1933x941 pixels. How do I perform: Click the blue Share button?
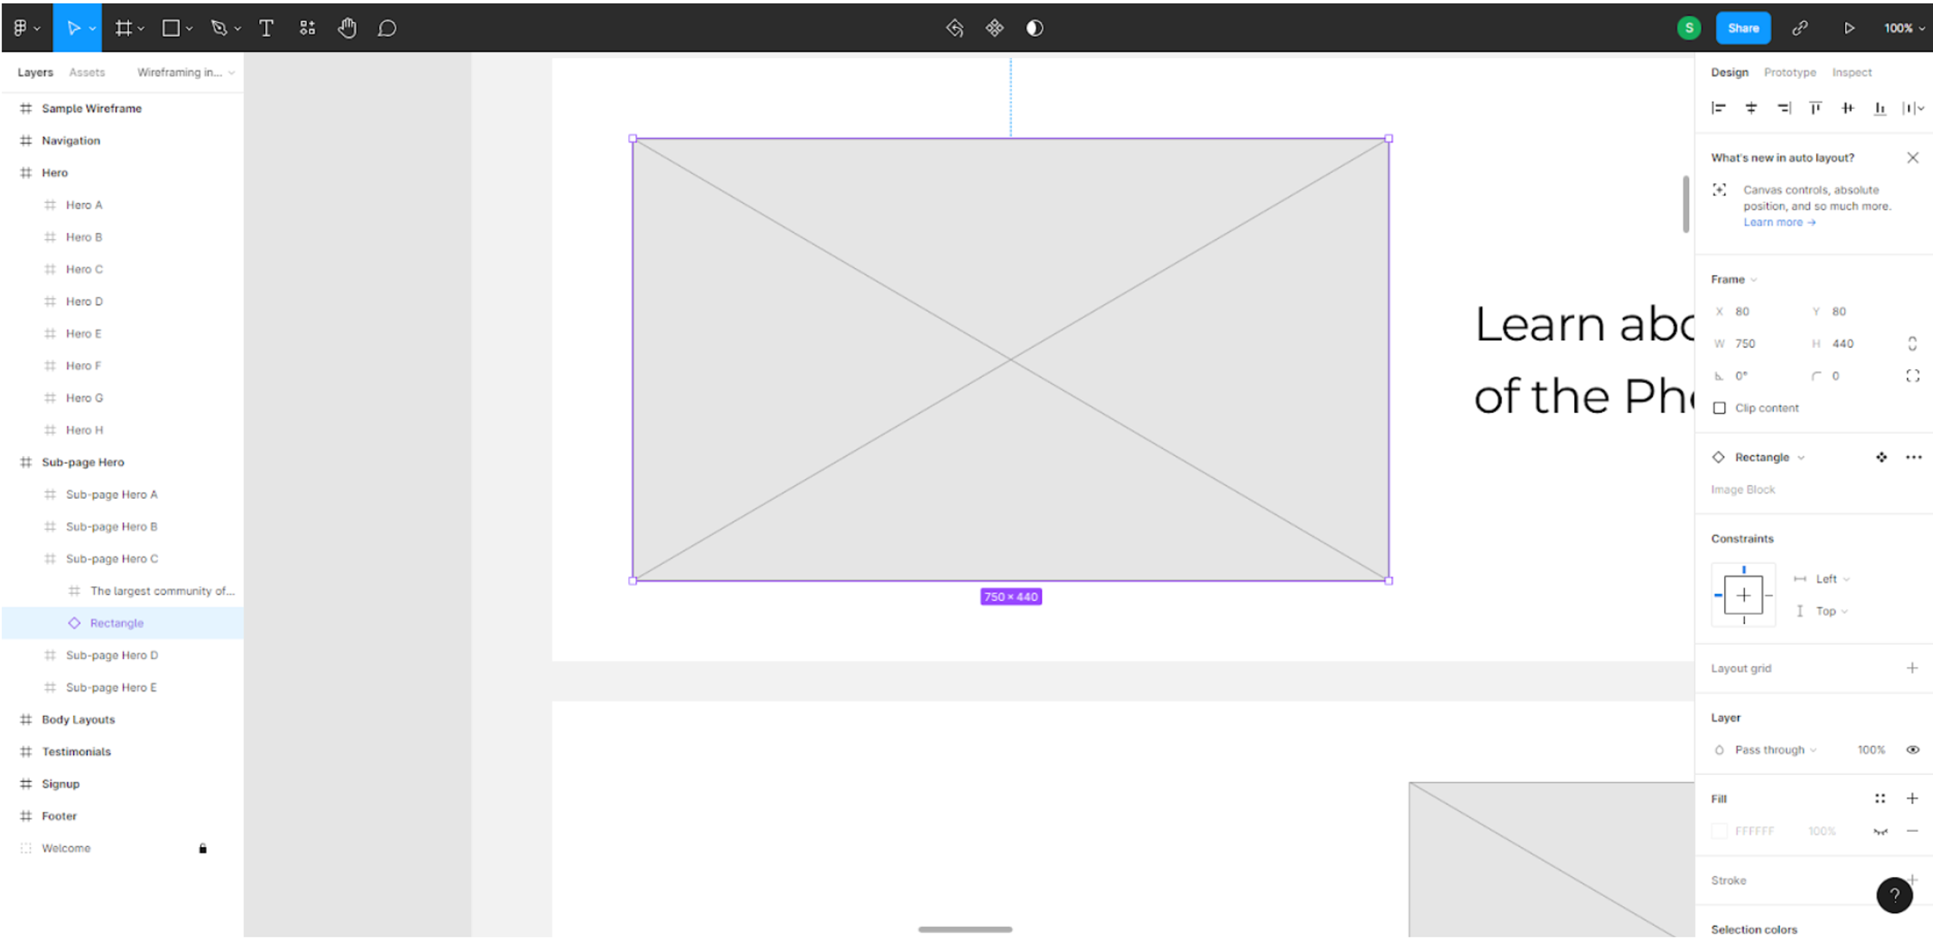click(x=1742, y=29)
